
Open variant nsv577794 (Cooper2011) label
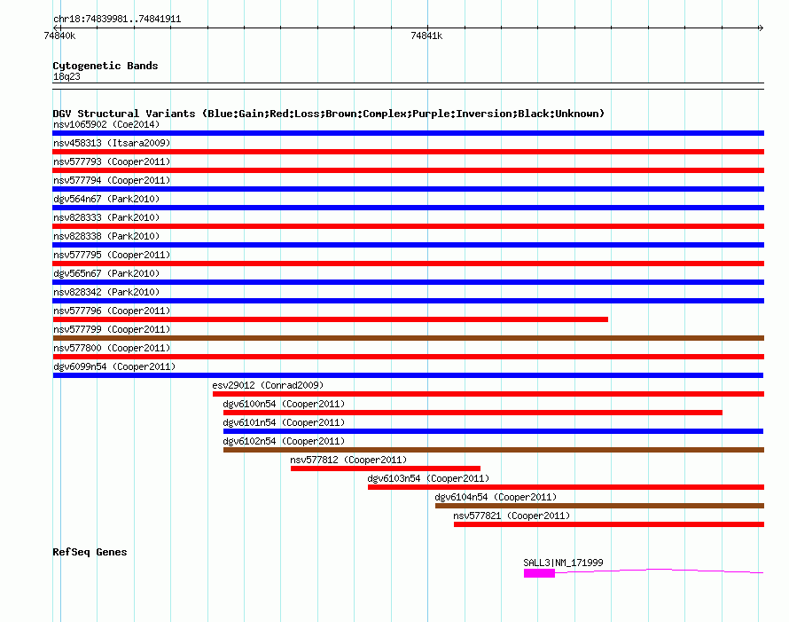(x=112, y=180)
